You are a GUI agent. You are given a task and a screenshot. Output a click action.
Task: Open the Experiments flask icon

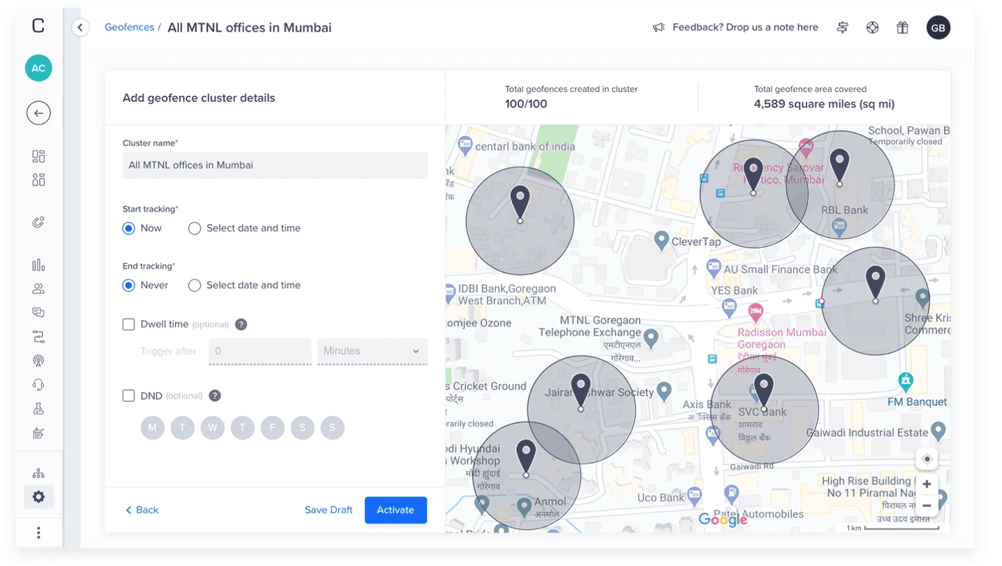[x=38, y=409]
